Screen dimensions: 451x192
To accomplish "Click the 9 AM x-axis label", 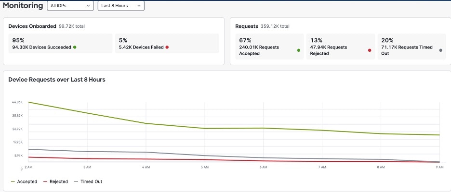I will point(440,167).
